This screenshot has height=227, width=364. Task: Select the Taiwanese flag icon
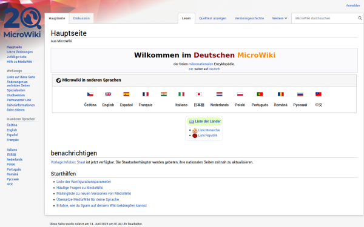318,94
